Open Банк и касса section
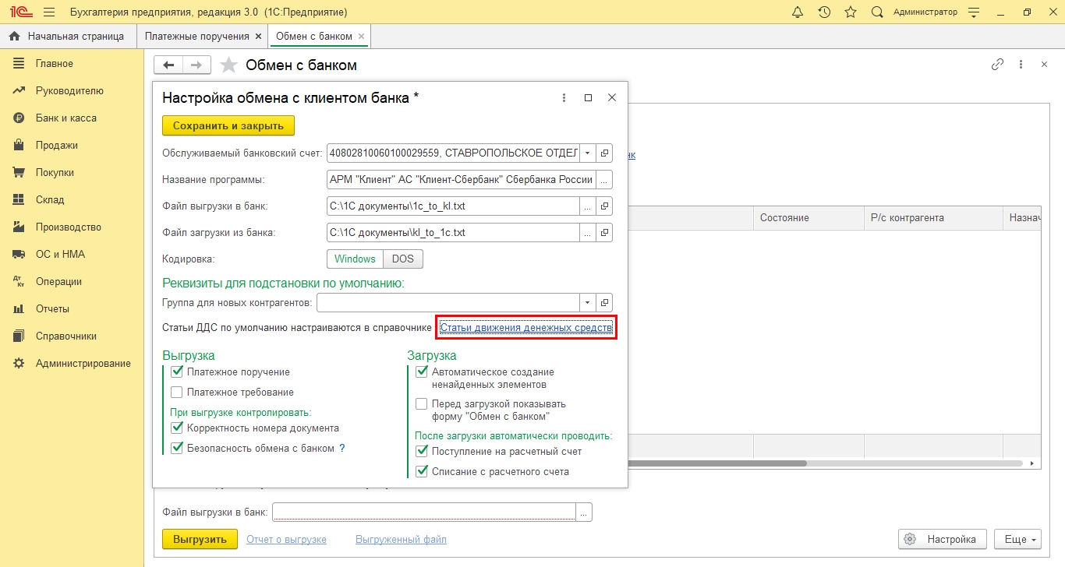Viewport: 1065px width, 567px height. click(x=72, y=118)
